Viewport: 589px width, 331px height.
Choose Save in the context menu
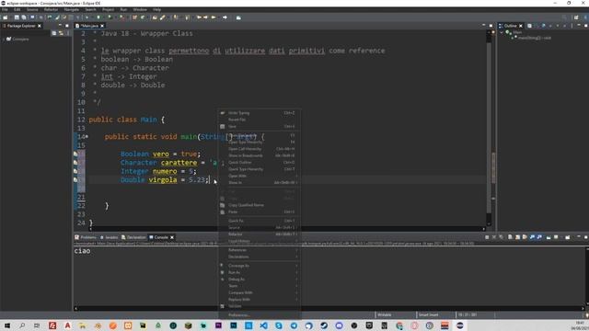coord(259,127)
